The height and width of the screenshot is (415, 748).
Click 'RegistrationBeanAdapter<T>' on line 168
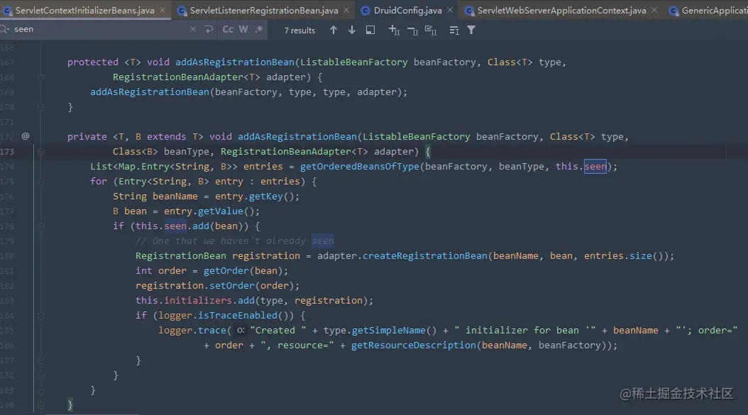(x=187, y=77)
